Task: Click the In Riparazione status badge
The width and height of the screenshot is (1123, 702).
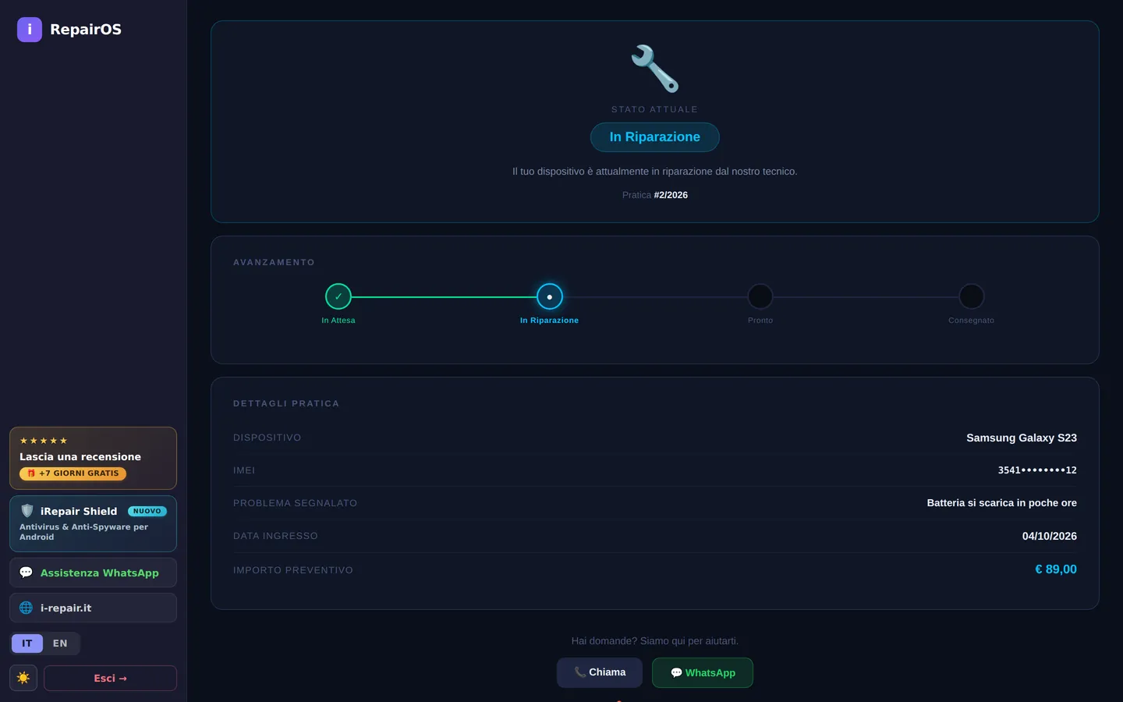Action: coord(655,137)
